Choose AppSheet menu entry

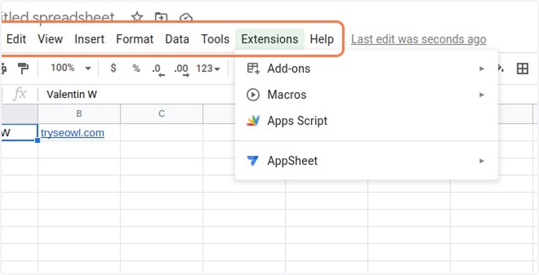pyautogui.click(x=367, y=161)
